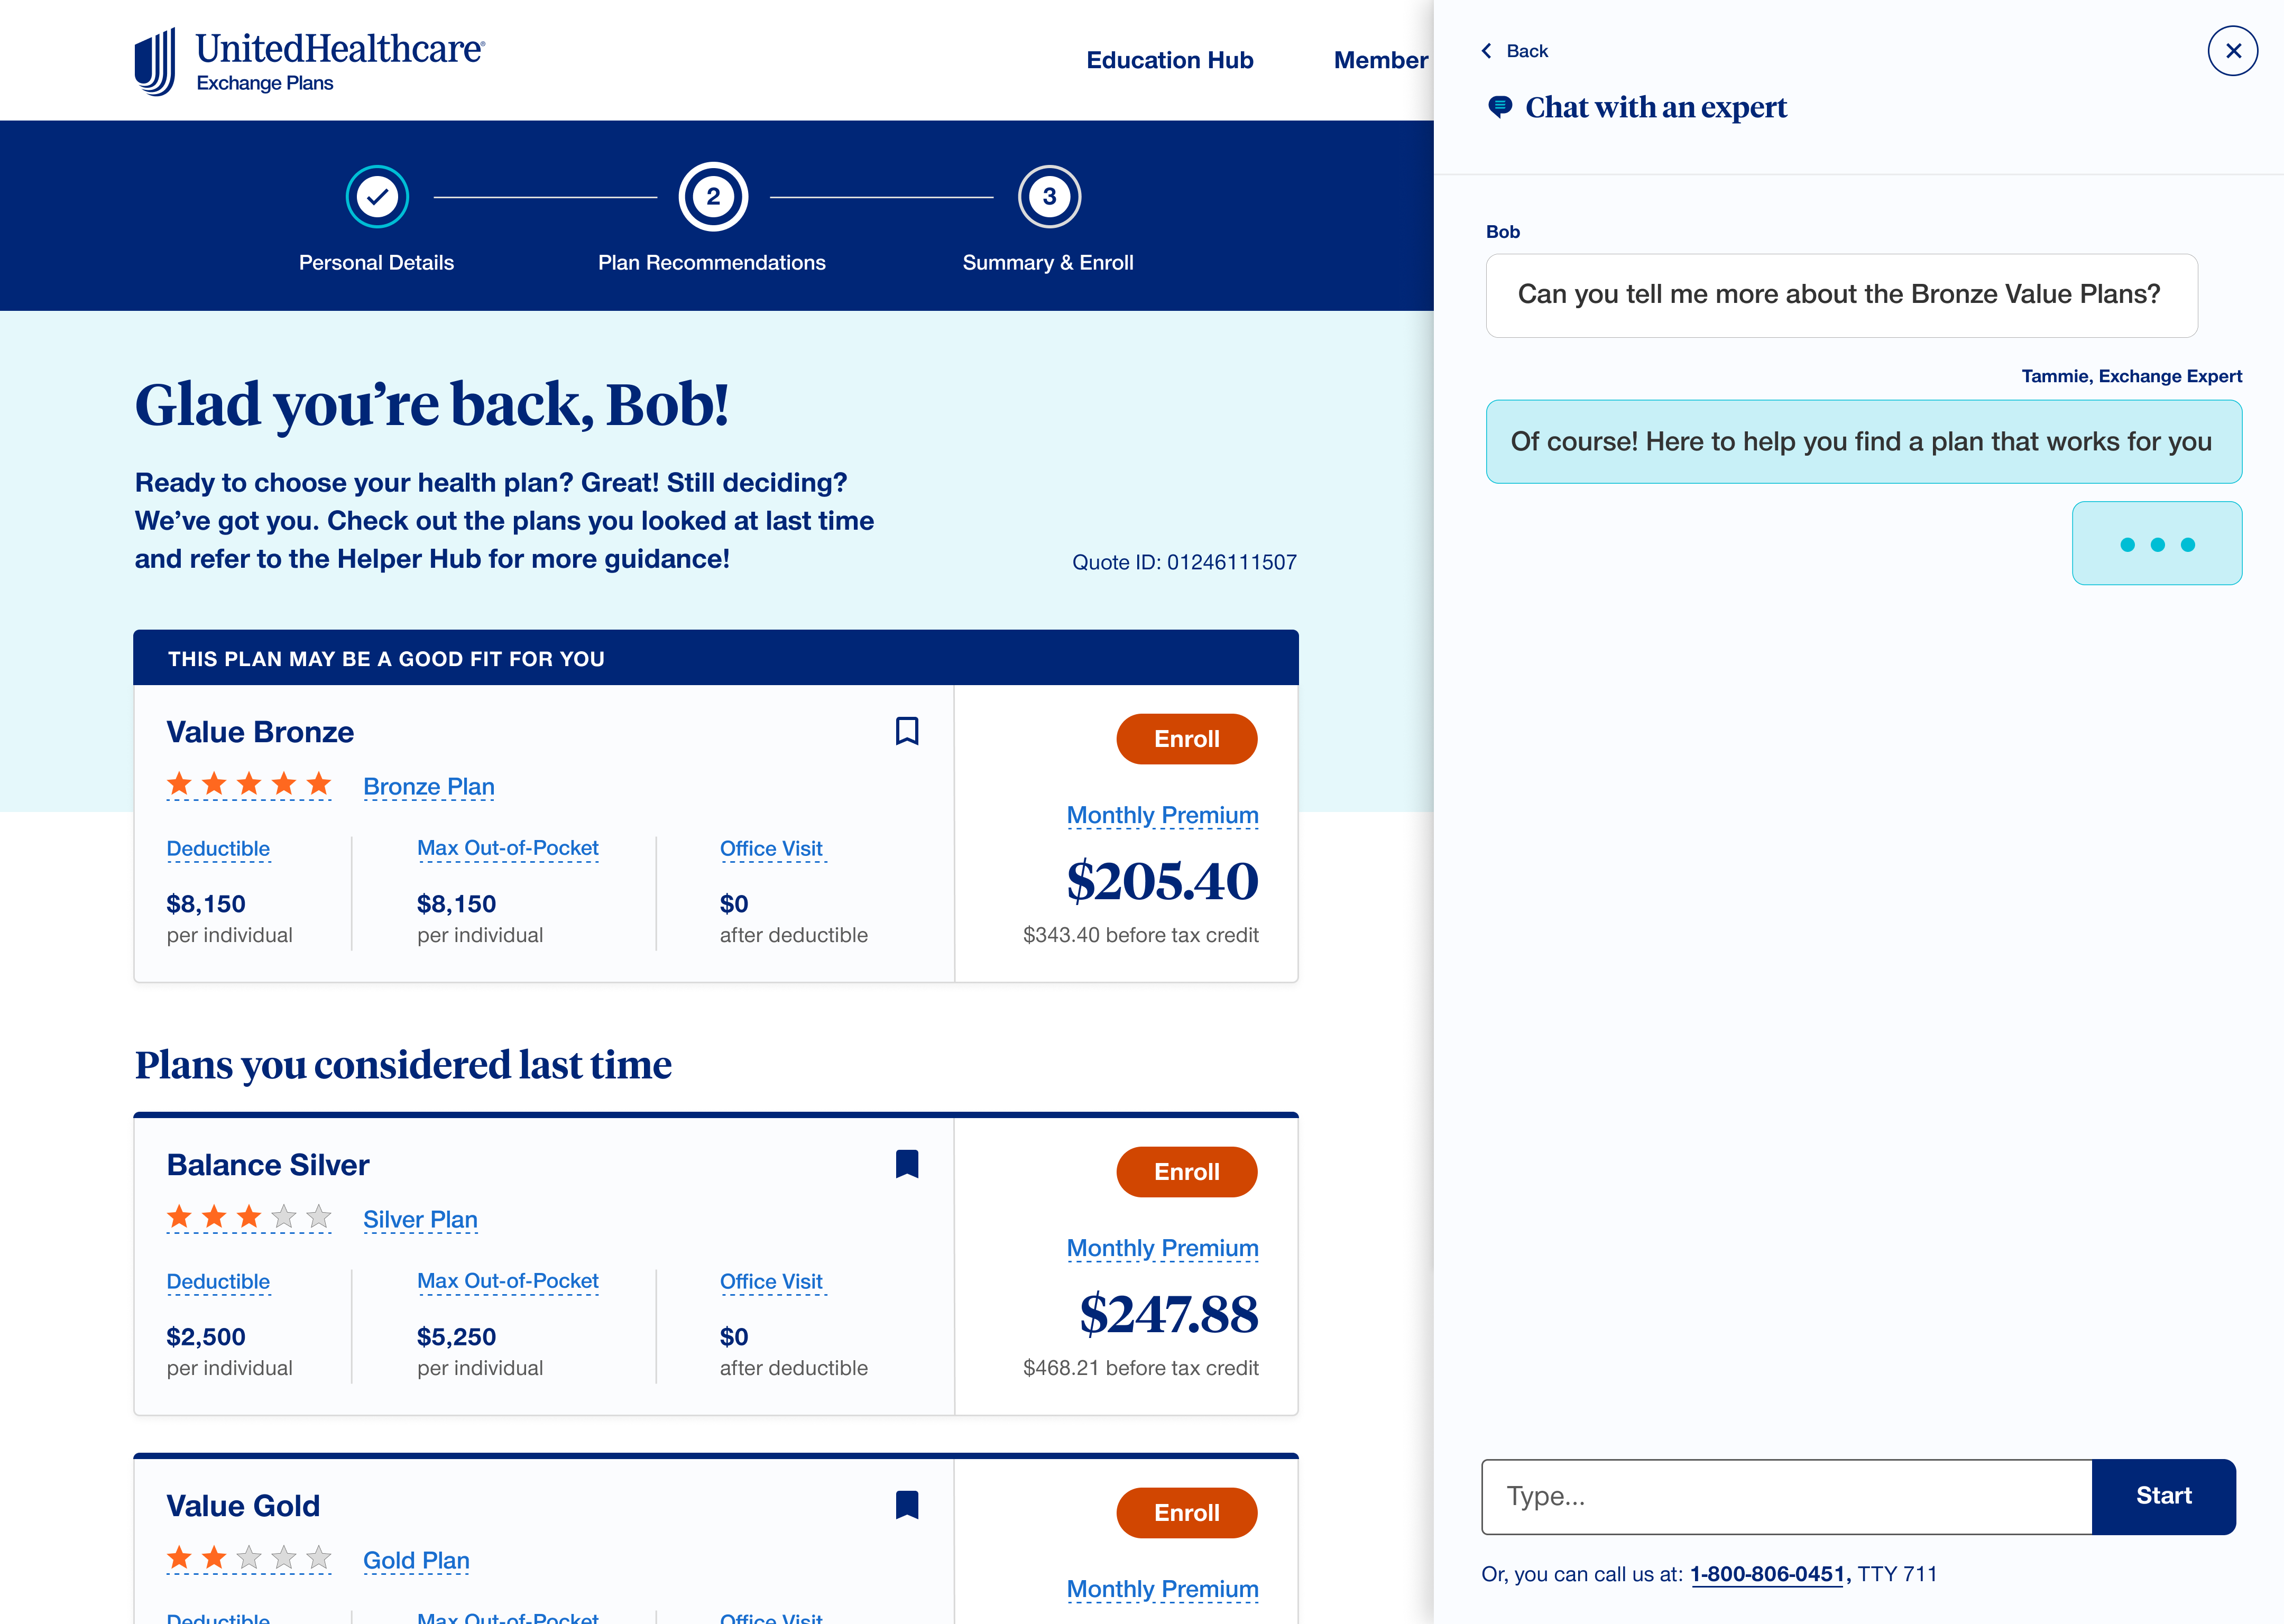
Task: Enroll in the Value Bronze plan
Action: [x=1186, y=739]
